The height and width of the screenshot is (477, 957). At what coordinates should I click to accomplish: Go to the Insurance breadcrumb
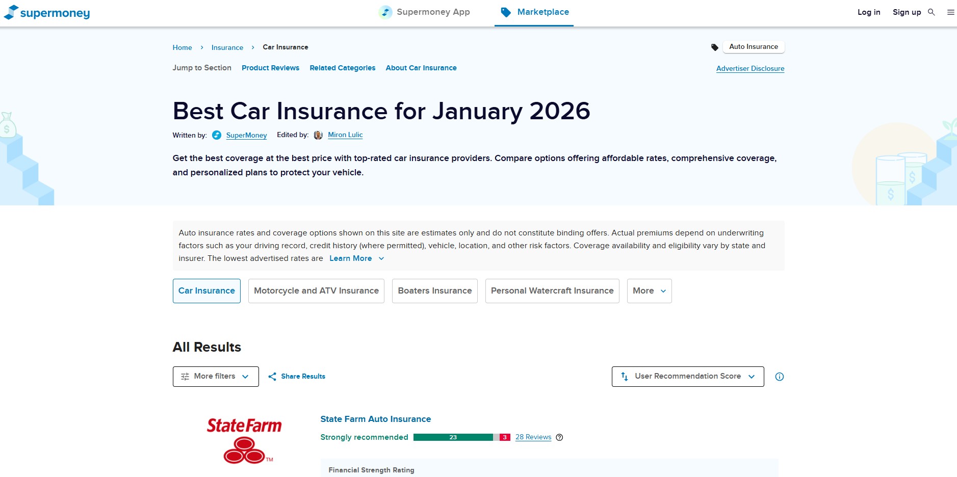coord(227,47)
